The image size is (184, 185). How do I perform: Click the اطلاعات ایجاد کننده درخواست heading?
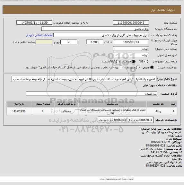pyautogui.click(x=161, y=156)
